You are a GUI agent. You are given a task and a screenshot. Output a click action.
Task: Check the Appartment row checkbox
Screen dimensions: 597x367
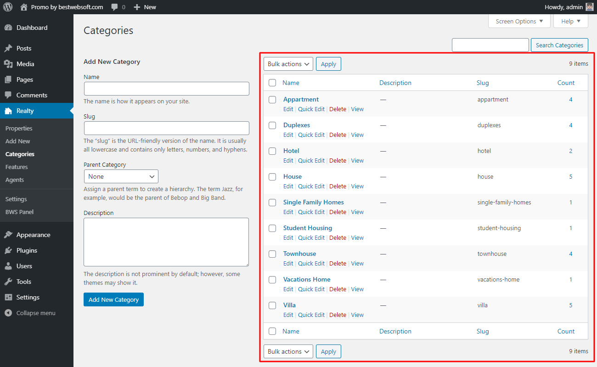point(272,99)
